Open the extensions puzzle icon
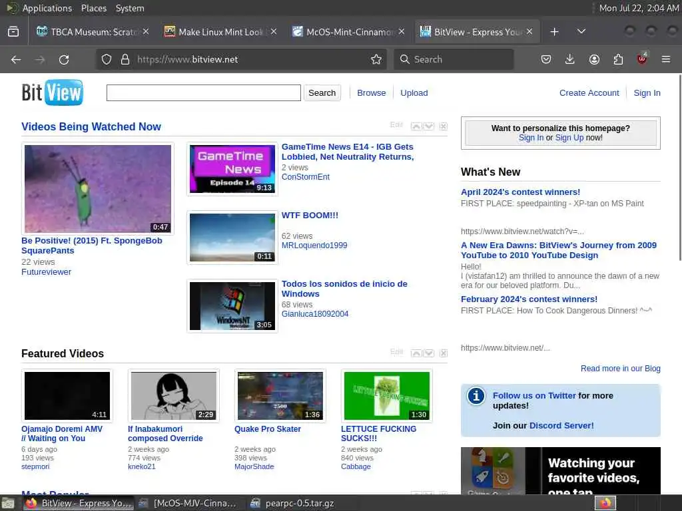Image resolution: width=682 pixels, height=511 pixels. [x=618, y=59]
